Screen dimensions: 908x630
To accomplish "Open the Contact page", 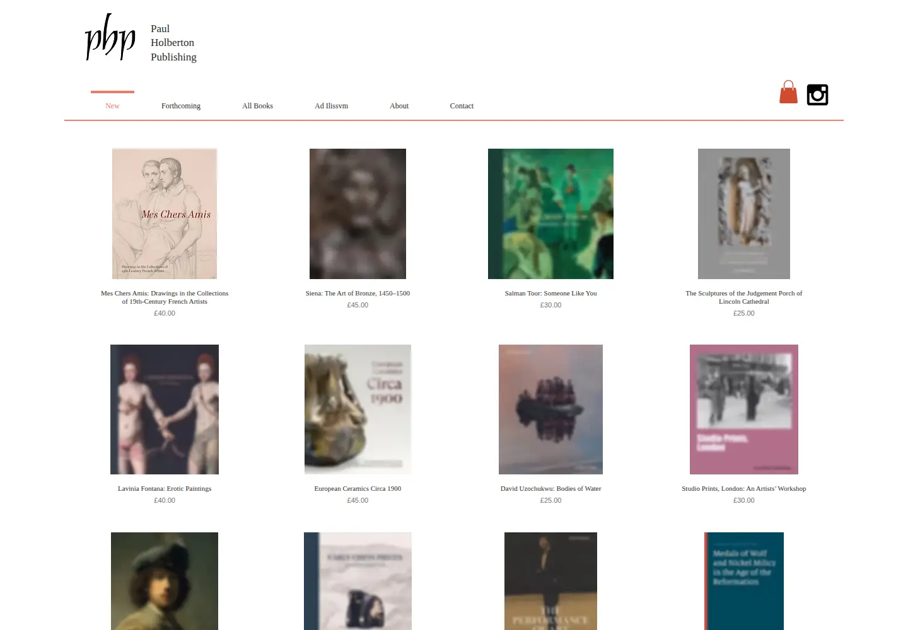I will tap(462, 106).
